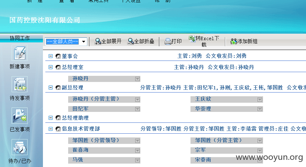Click 分管主管:孙晓丹 text in 副总经理 row
Viewport: 306px width, 167px height.
(x=160, y=88)
